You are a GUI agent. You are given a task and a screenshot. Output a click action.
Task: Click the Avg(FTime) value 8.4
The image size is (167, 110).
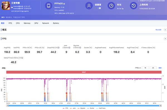click(132, 52)
